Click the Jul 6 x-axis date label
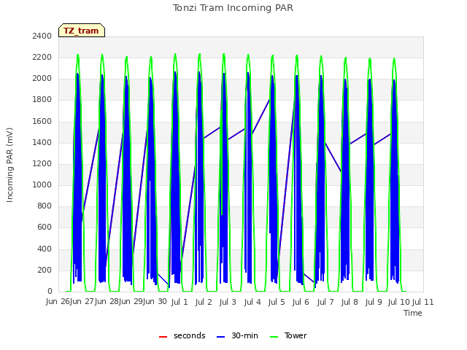 [x=301, y=302]
